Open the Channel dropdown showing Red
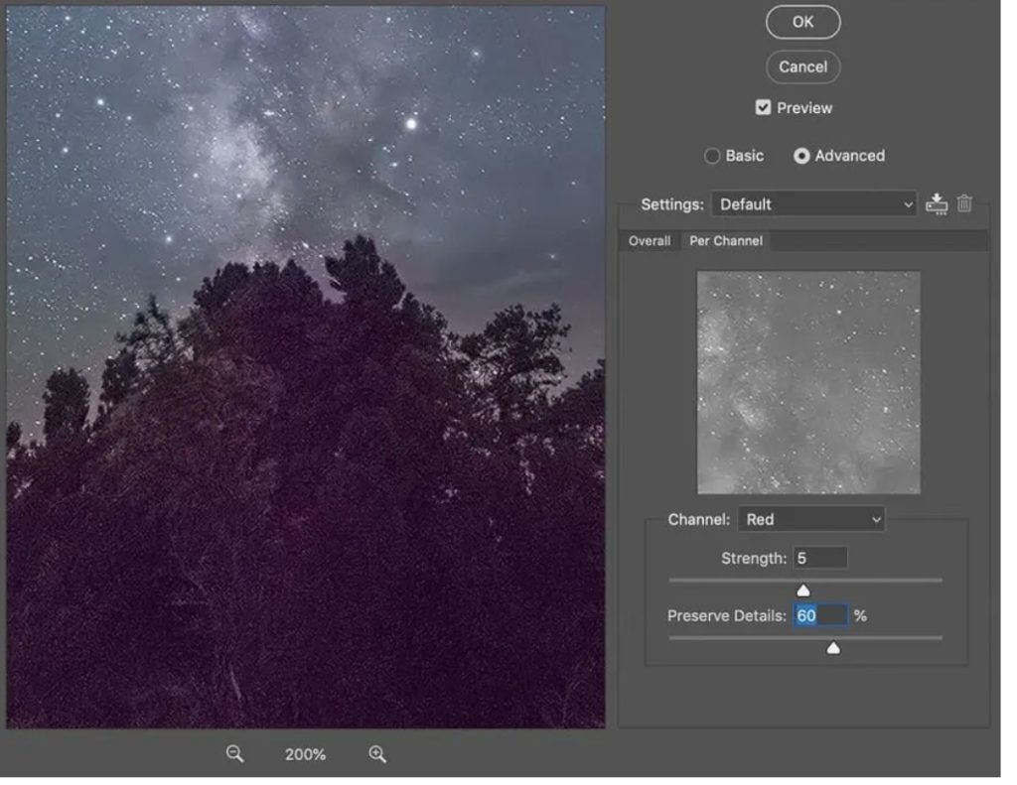 pos(810,519)
